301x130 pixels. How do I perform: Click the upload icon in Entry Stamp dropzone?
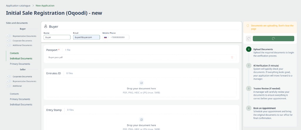[141, 120]
